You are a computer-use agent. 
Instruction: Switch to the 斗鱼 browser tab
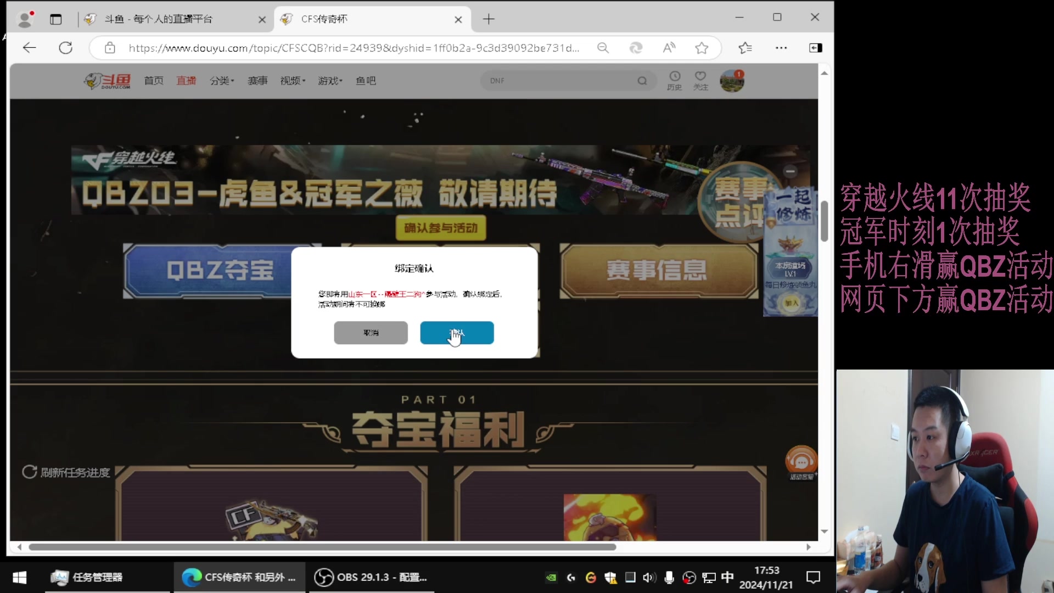point(170,19)
